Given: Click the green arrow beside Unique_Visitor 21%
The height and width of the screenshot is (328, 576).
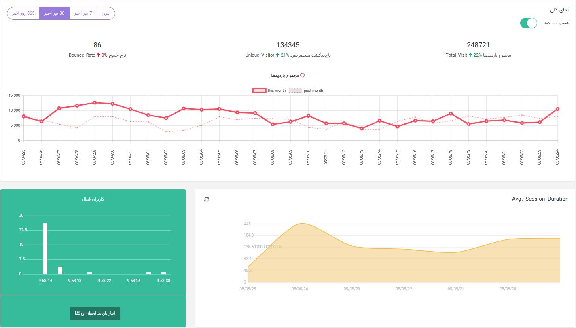Looking at the screenshot, I should (x=277, y=55).
